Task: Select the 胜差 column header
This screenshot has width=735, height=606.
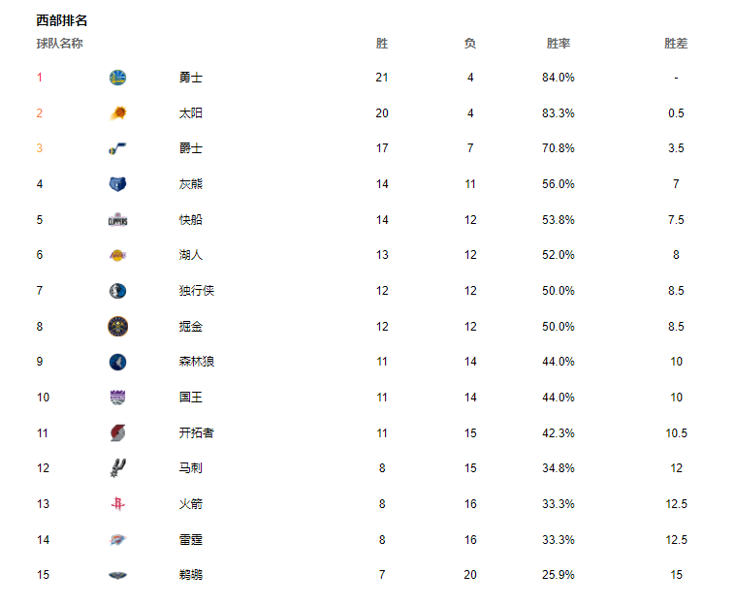Action: (676, 44)
